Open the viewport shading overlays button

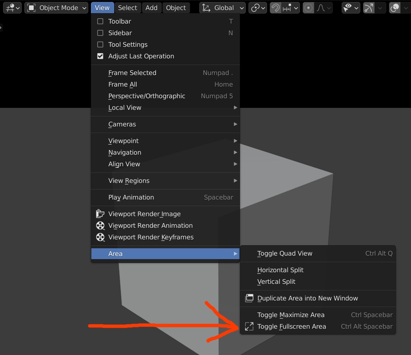click(x=394, y=8)
